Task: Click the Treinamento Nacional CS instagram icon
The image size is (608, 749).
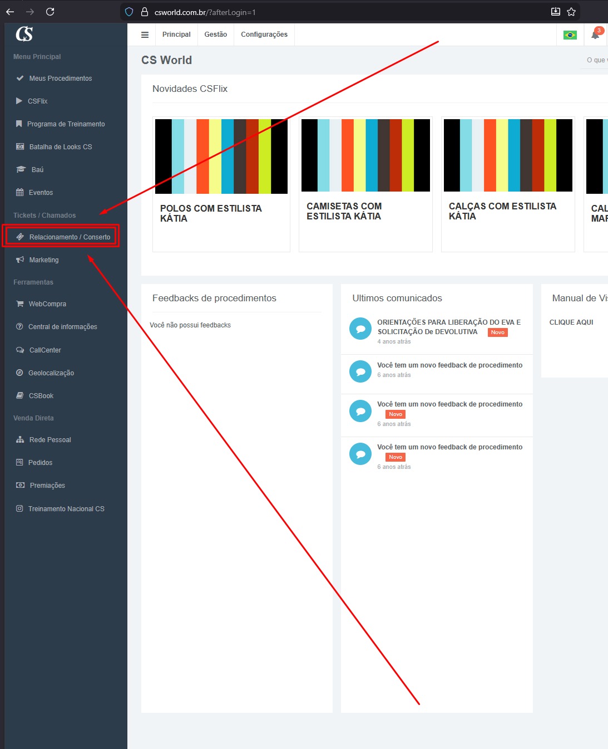Action: click(19, 508)
